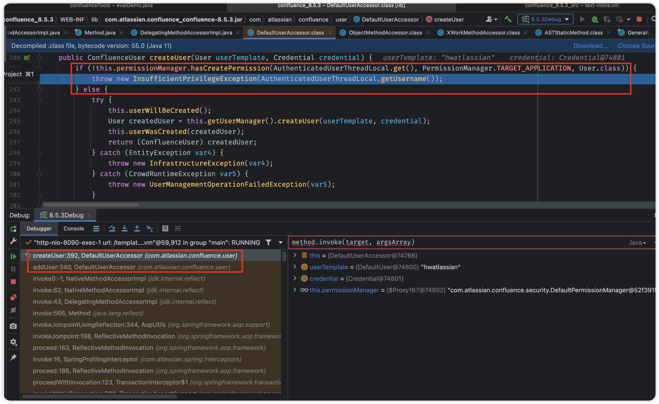
Task: Expand the userTemplate variable node
Action: tap(295, 267)
